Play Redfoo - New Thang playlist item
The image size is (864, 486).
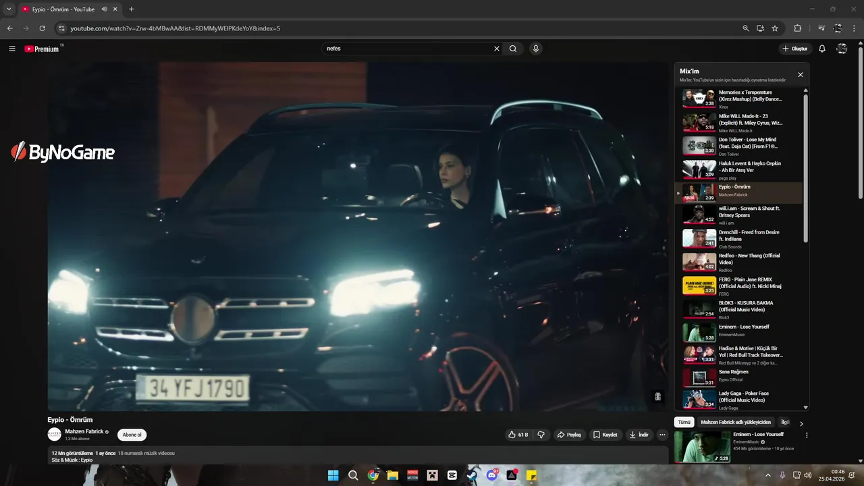[x=739, y=263]
